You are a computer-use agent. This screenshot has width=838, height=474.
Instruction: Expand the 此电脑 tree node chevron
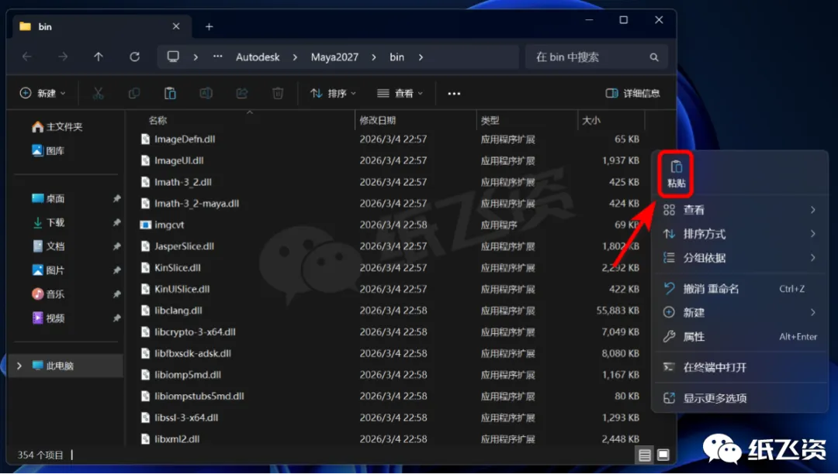19,366
